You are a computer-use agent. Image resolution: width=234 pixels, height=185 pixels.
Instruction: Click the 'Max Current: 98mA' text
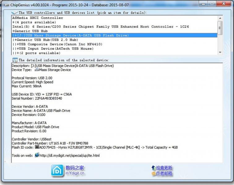(x=27, y=86)
